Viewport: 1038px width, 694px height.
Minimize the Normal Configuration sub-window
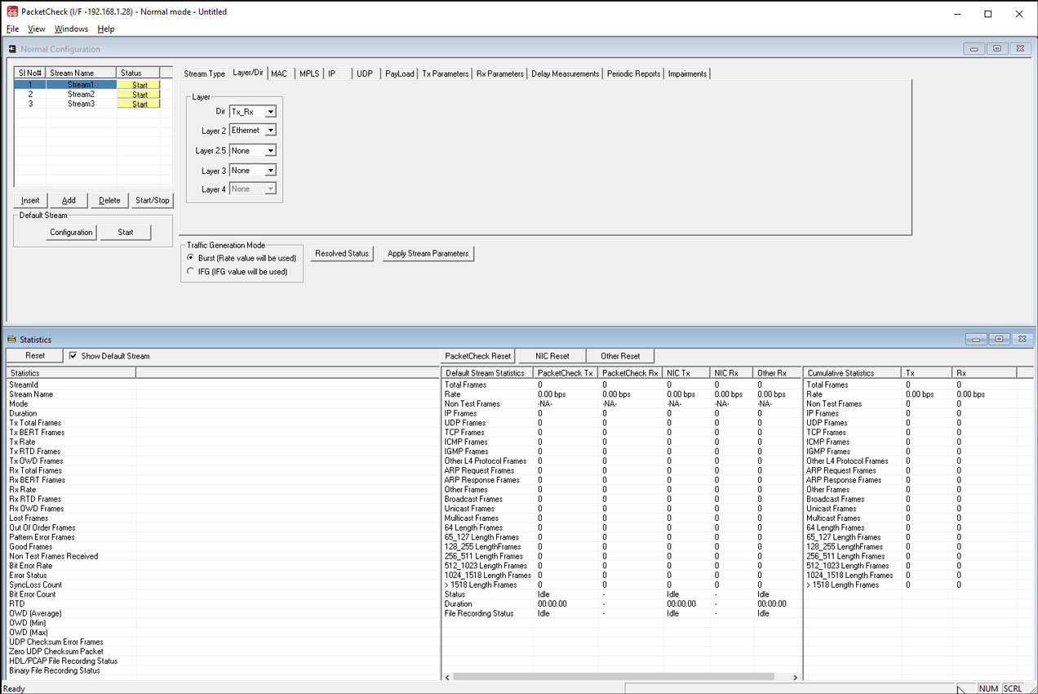tap(974, 49)
